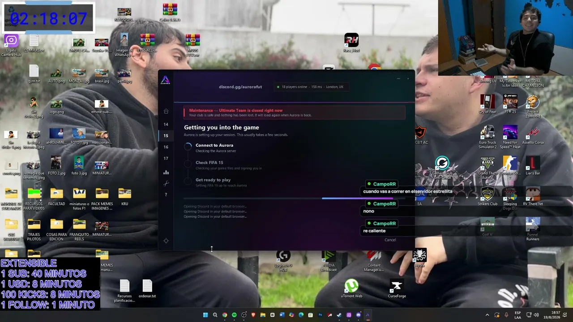
Task: Open the statistics chart icon in Aurora
Action: click(166, 172)
